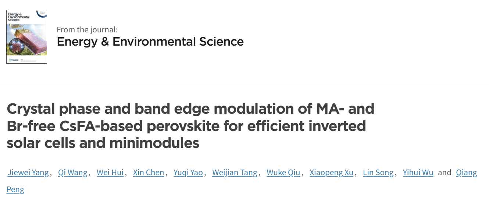This screenshot has width=489, height=202.
Task: Open the Qi Wang author link
Action: pyautogui.click(x=73, y=173)
